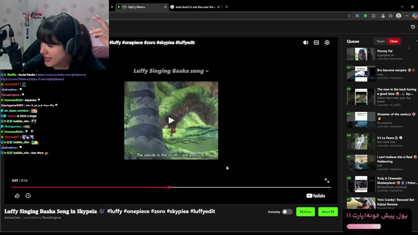Open the x.com/faharru link in chat
The width and height of the screenshot is (418, 235).
pos(14,79)
